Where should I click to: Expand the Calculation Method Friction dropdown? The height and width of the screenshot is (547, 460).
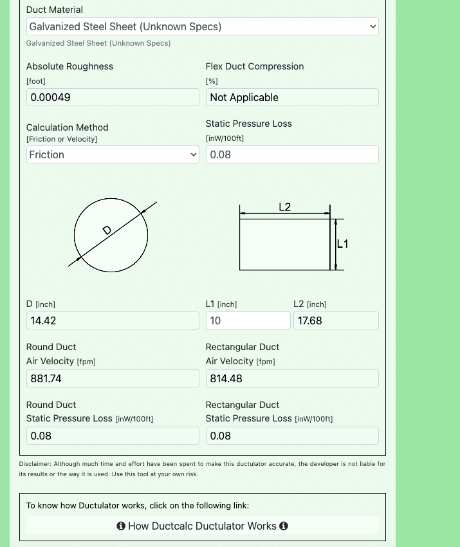pos(113,154)
